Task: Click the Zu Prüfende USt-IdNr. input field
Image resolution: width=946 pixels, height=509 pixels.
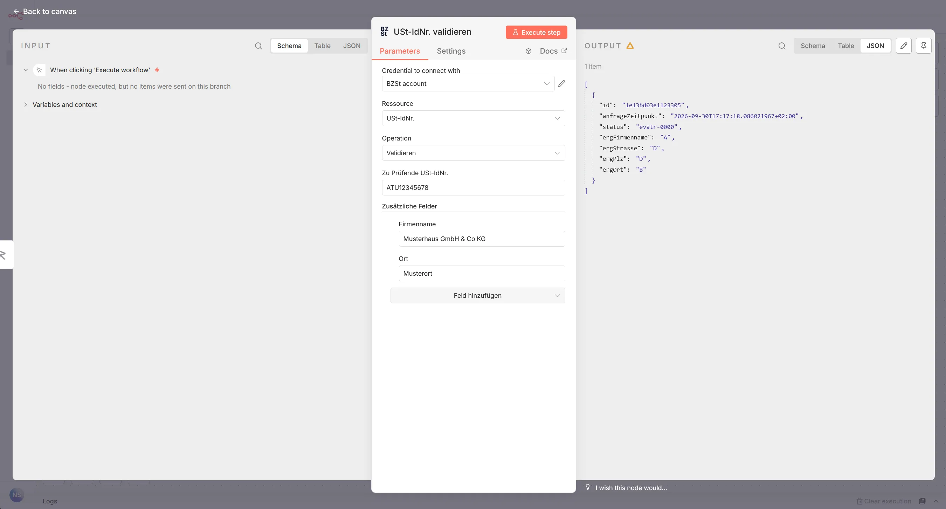Action: coord(474,188)
